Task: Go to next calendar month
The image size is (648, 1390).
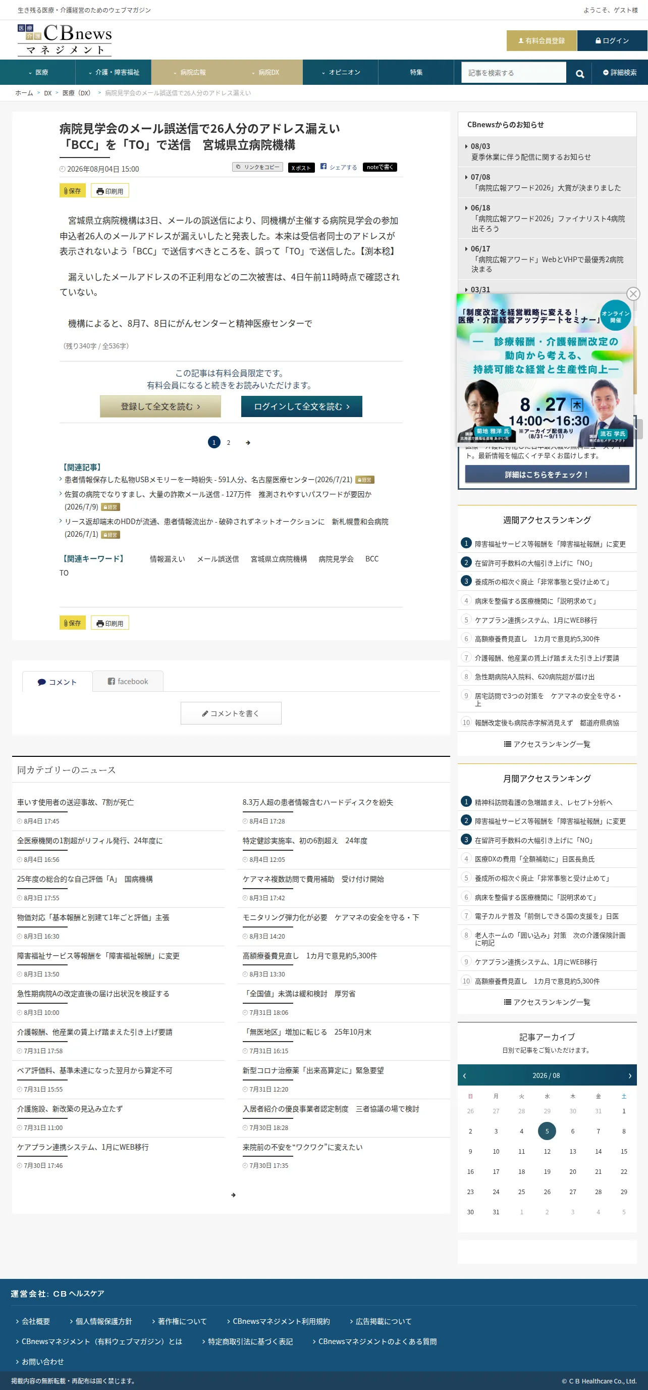Action: pos(630,1075)
